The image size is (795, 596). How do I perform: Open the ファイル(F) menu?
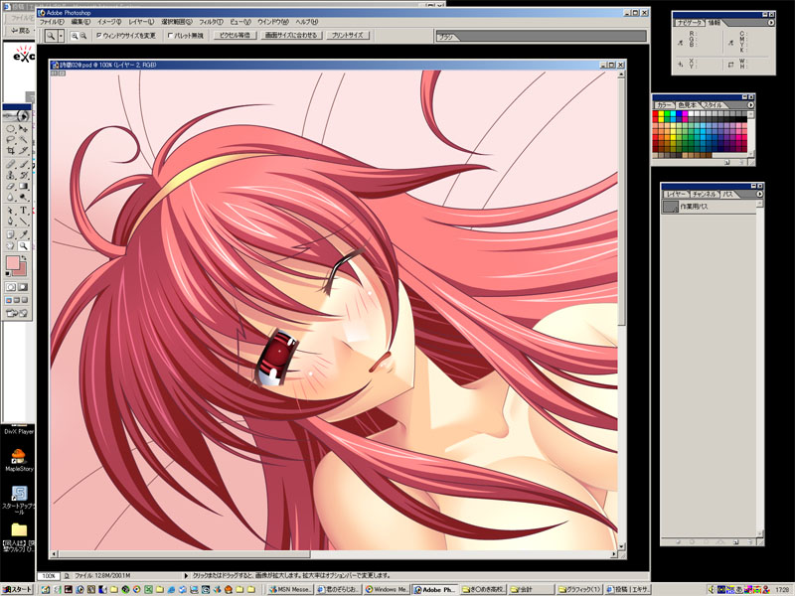tap(52, 22)
